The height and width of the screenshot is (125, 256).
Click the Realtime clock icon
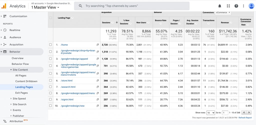[5, 30]
